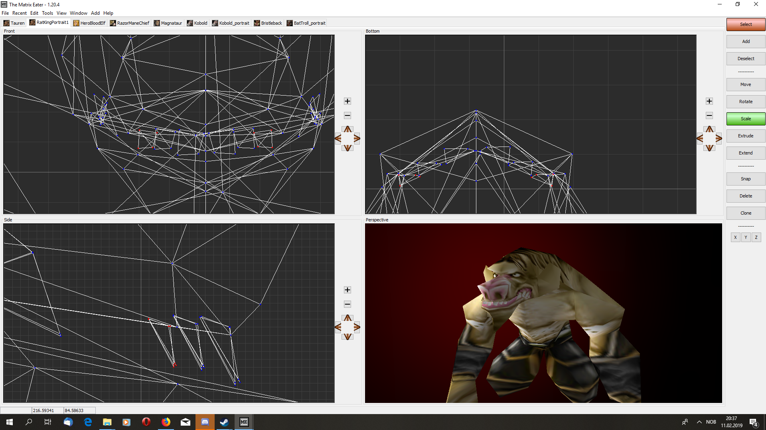Zoom in the Front viewport with plus
Viewport: 766px width, 430px height.
pos(347,101)
